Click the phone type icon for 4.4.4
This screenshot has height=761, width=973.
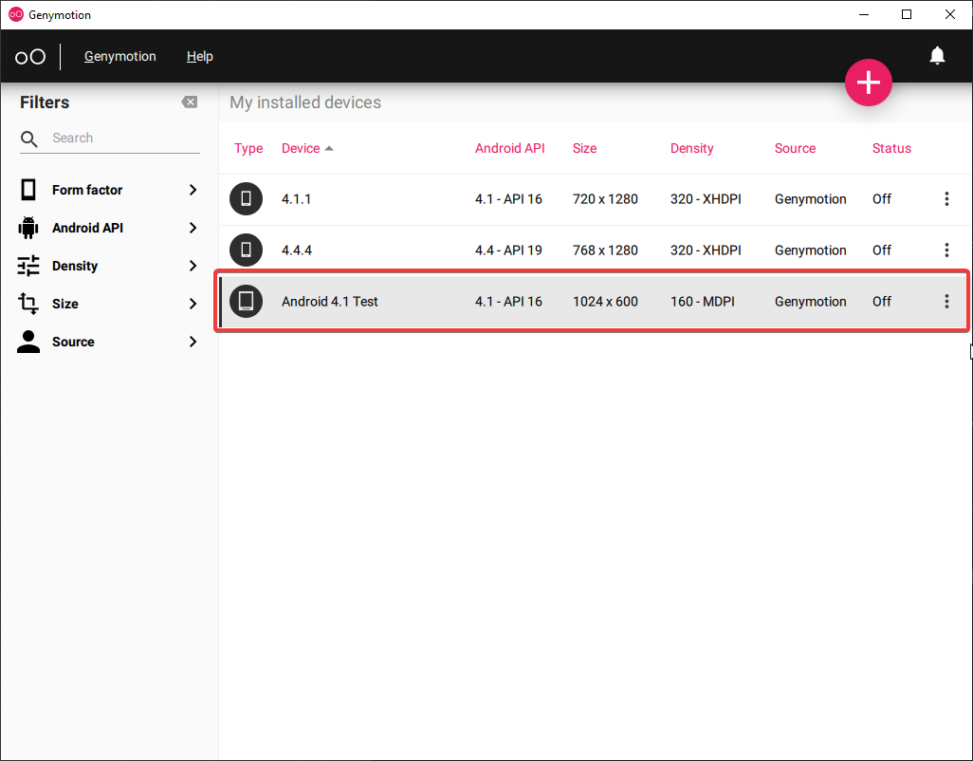[x=247, y=250]
